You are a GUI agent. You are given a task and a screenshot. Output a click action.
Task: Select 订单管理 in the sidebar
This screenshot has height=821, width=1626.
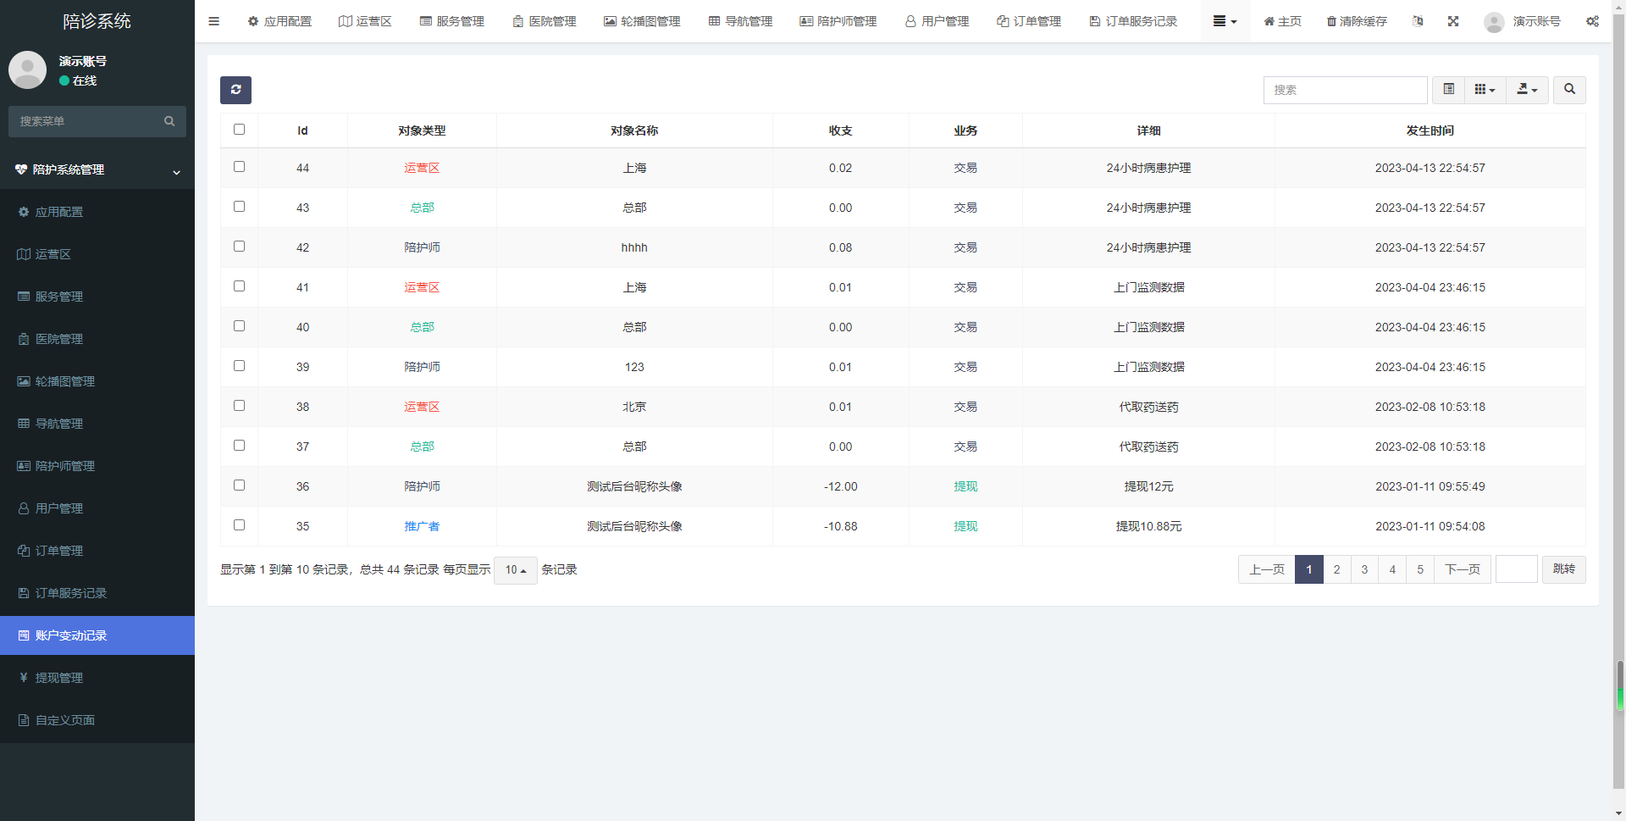[97, 551]
